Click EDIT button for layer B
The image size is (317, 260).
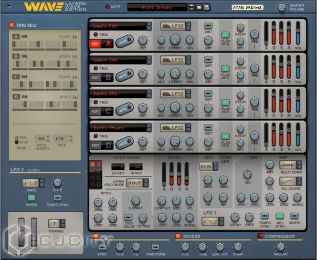pyautogui.click(x=95, y=78)
